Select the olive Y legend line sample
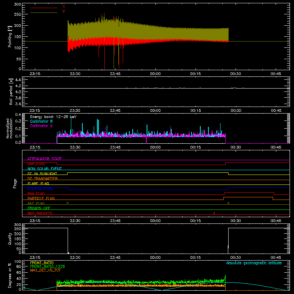Screen dimensions: 294x294 click(44, 13)
